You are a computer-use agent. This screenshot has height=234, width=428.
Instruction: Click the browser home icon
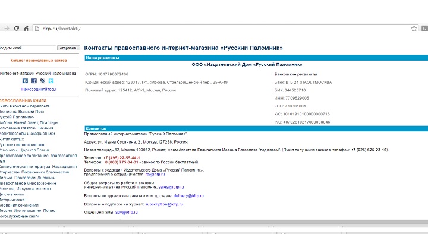pos(26,29)
